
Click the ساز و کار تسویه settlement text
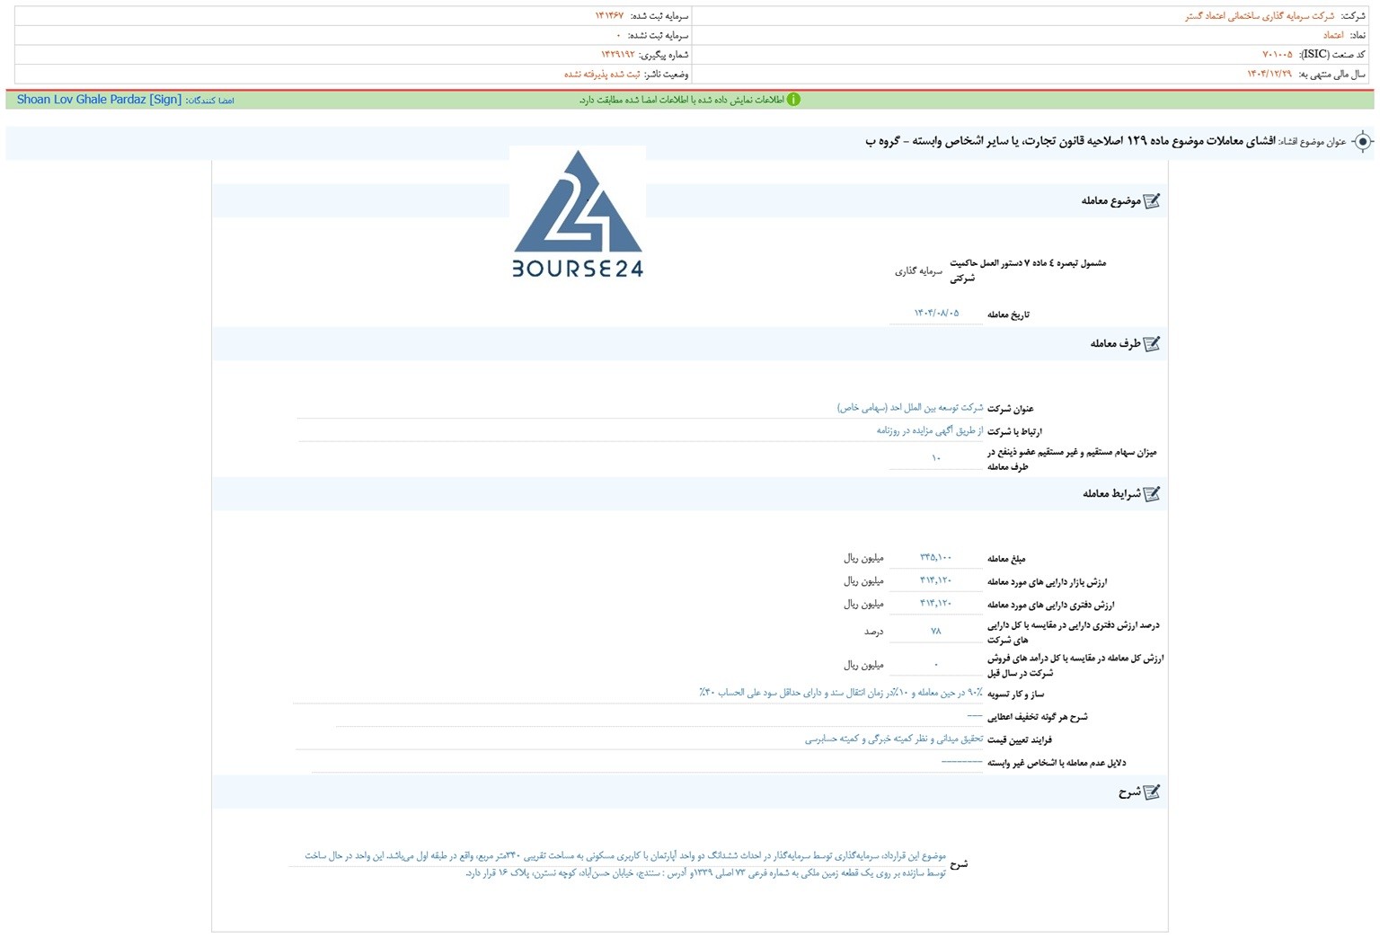pyautogui.click(x=841, y=693)
